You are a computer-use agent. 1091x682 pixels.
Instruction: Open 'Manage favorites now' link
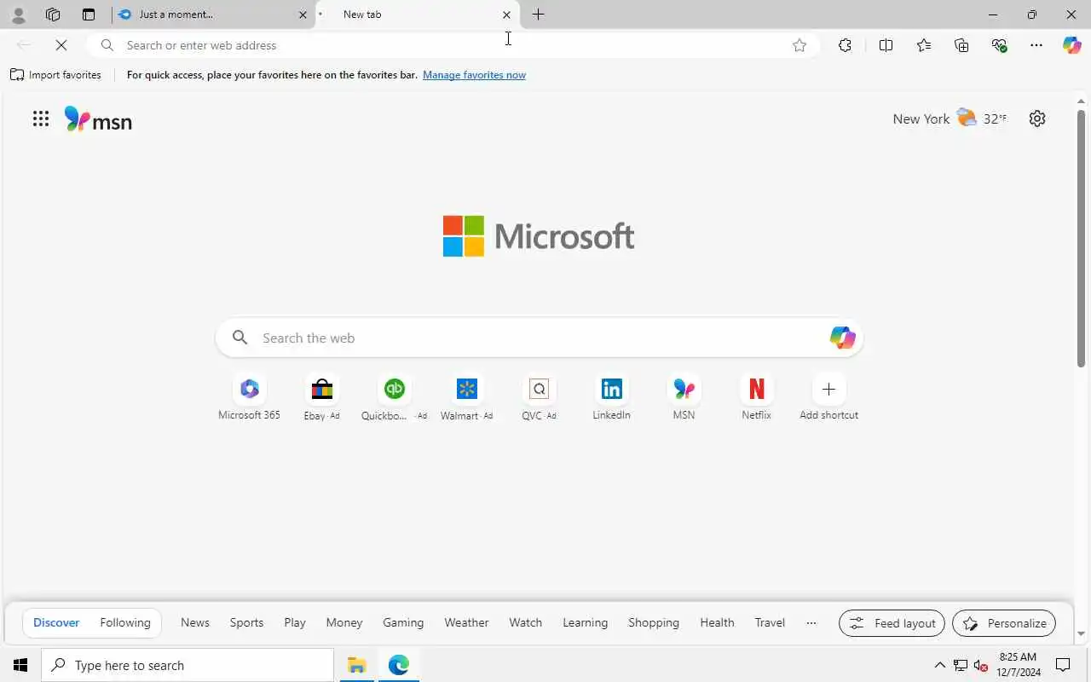(x=474, y=75)
